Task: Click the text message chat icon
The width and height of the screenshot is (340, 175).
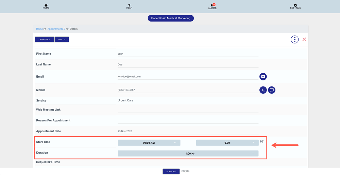Action: pyautogui.click(x=272, y=90)
